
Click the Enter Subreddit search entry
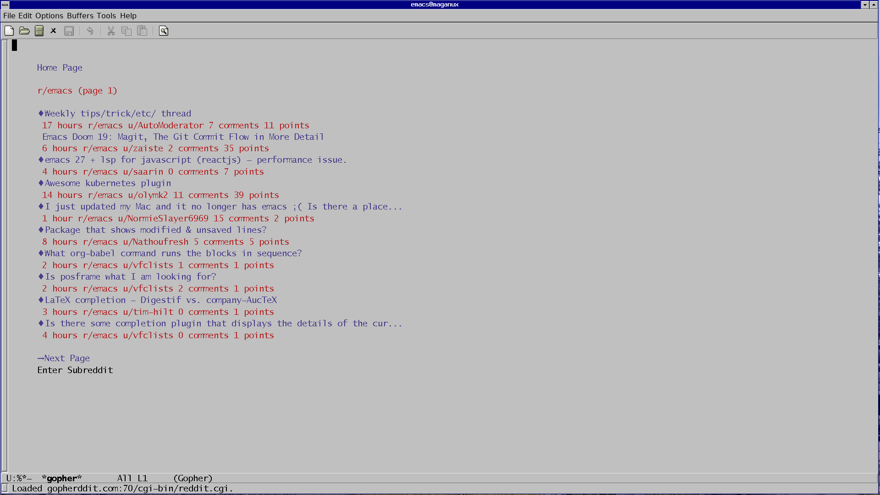tap(75, 370)
